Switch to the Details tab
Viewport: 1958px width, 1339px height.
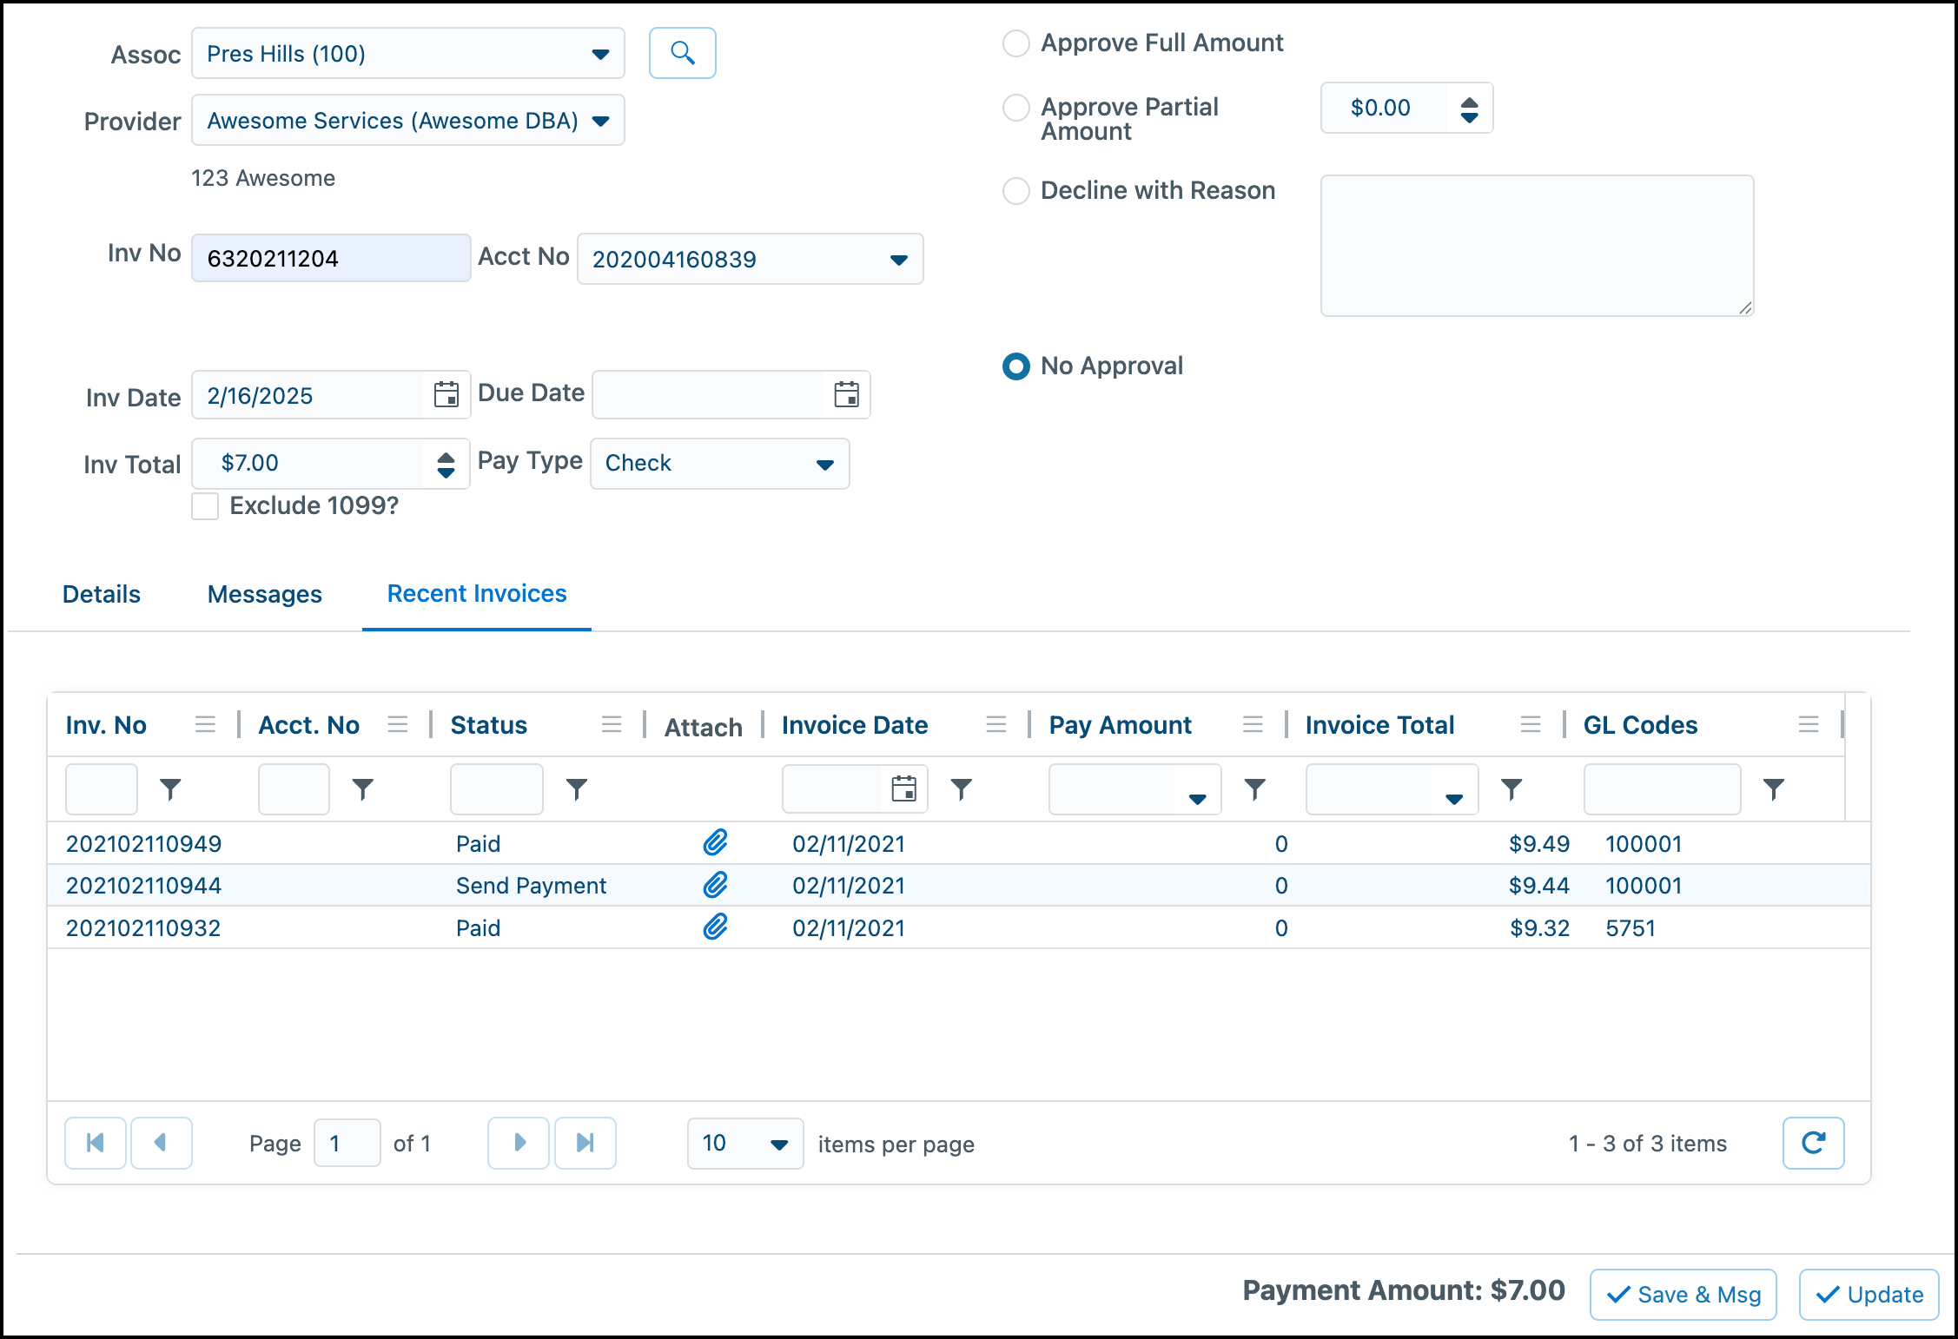coord(101,594)
